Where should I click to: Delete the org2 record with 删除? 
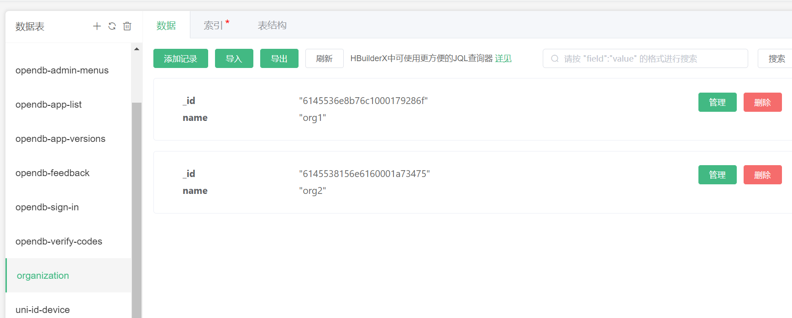pyautogui.click(x=762, y=175)
